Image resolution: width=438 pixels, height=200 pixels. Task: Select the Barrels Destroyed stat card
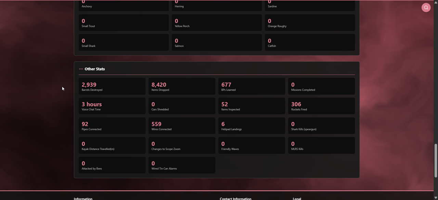(112, 86)
